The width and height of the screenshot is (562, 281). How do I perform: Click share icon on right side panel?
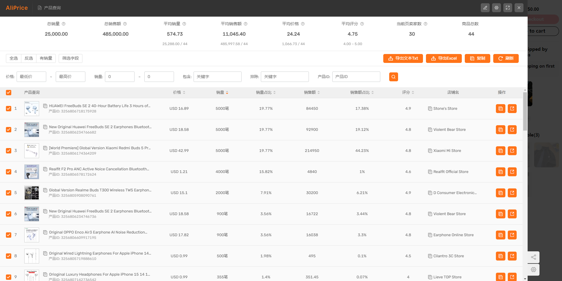[534, 257]
